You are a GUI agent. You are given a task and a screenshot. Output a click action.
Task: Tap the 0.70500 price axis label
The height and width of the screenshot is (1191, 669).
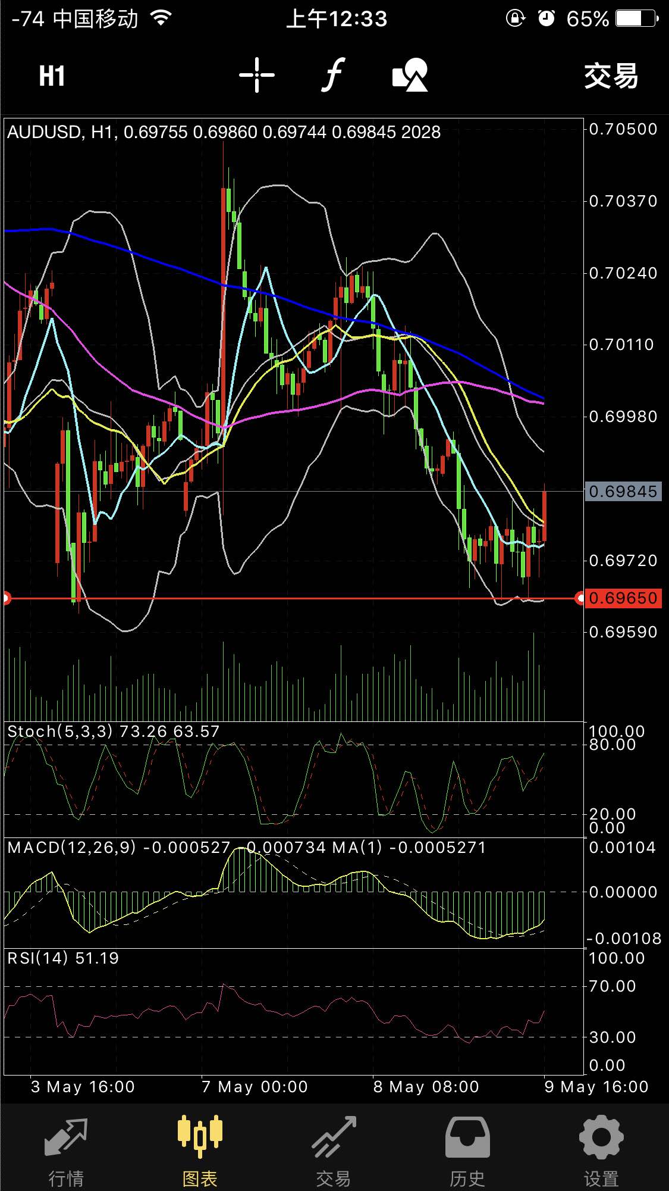[x=623, y=129]
